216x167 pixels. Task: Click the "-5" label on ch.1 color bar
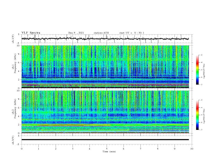click(201, 70)
